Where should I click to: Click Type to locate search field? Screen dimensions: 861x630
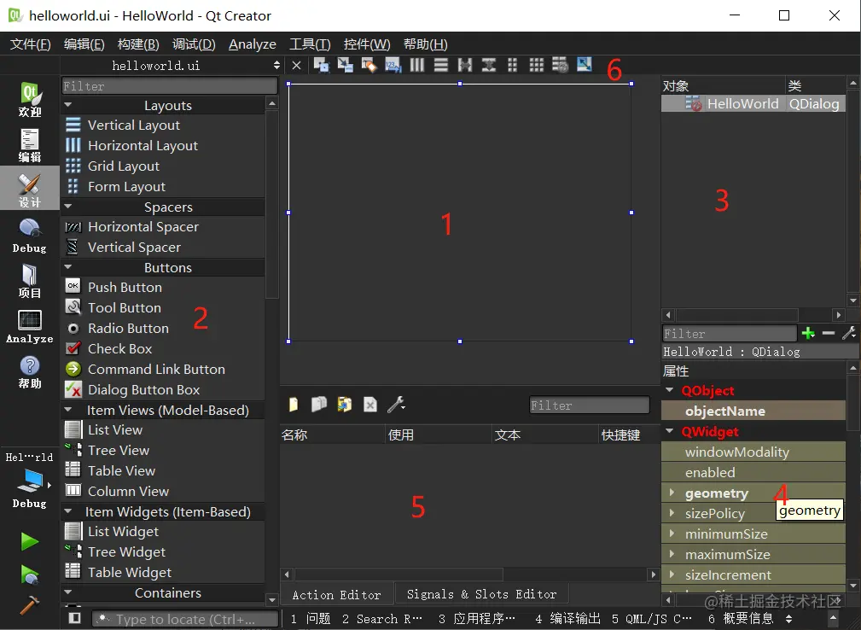click(185, 618)
